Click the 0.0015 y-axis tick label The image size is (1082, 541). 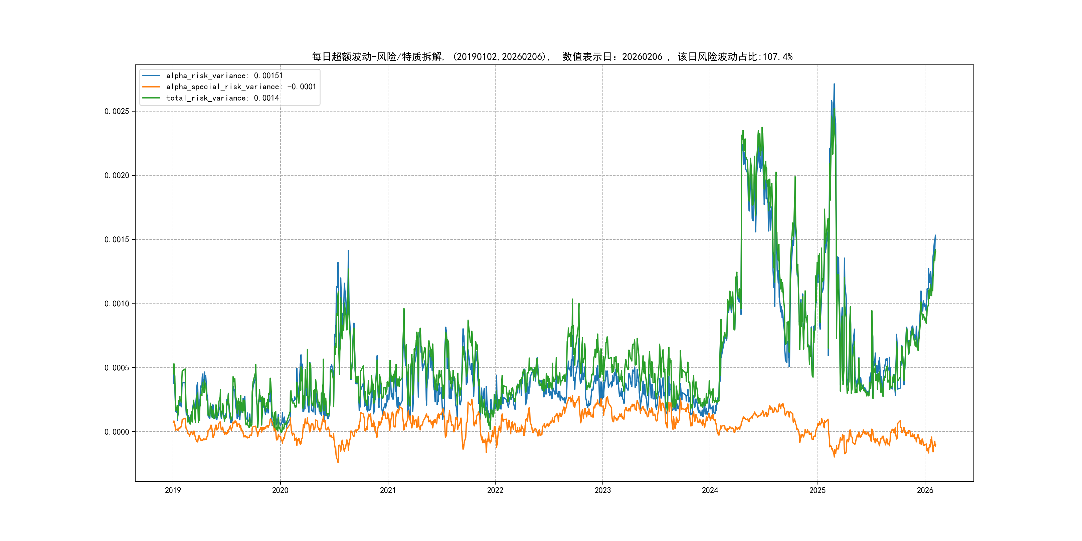click(116, 239)
